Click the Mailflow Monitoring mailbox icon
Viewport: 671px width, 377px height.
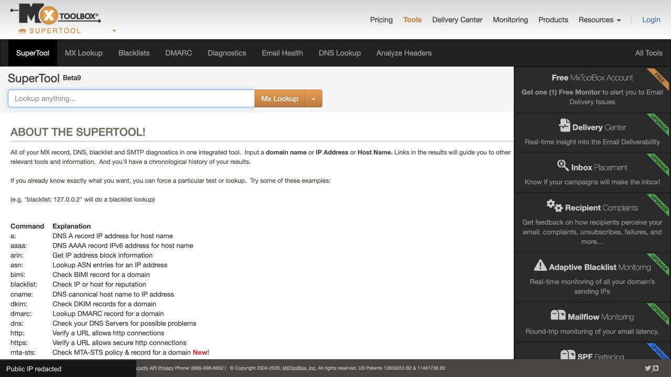pyautogui.click(x=558, y=315)
